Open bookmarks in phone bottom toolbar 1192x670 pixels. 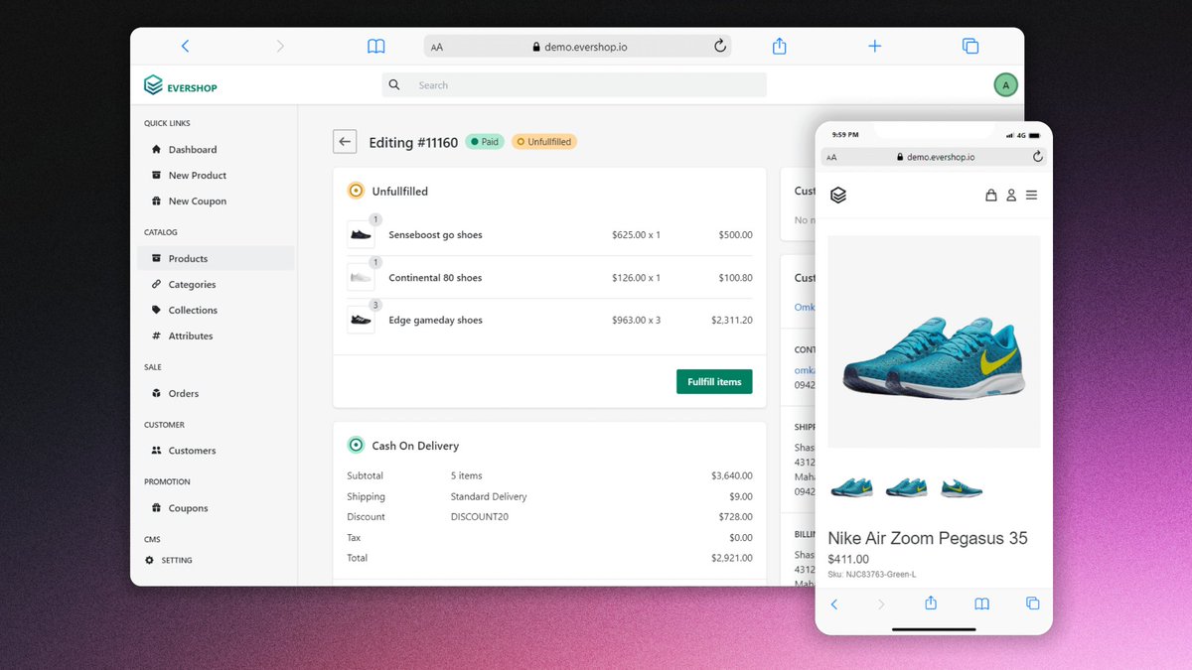[981, 604]
